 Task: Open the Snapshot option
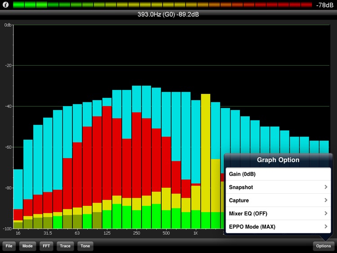point(278,187)
